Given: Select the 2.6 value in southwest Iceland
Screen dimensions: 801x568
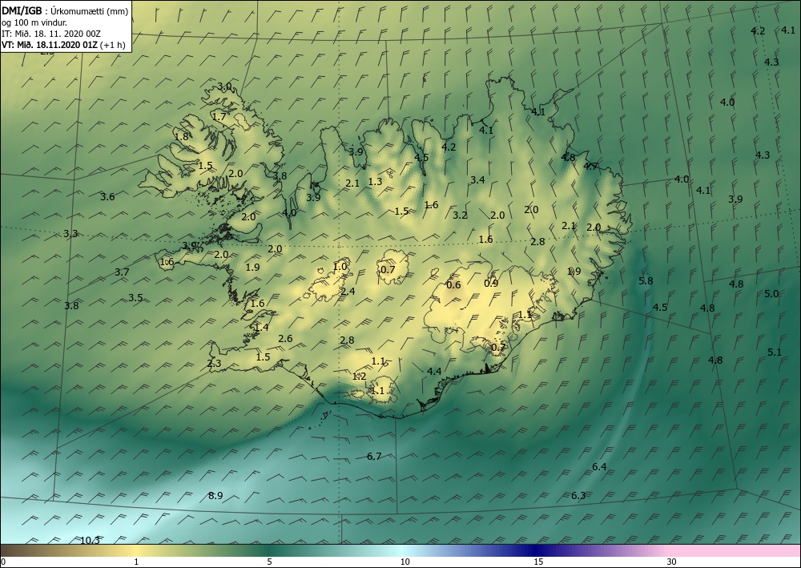Looking at the screenshot, I should [x=286, y=339].
